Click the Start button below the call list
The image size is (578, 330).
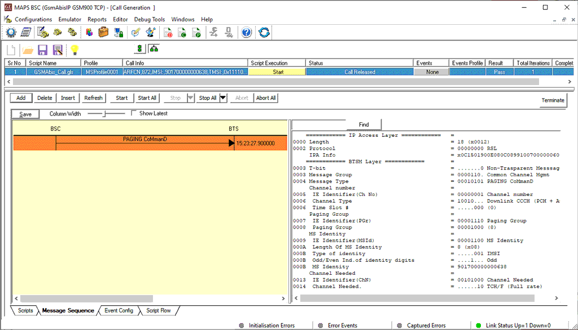tap(122, 98)
